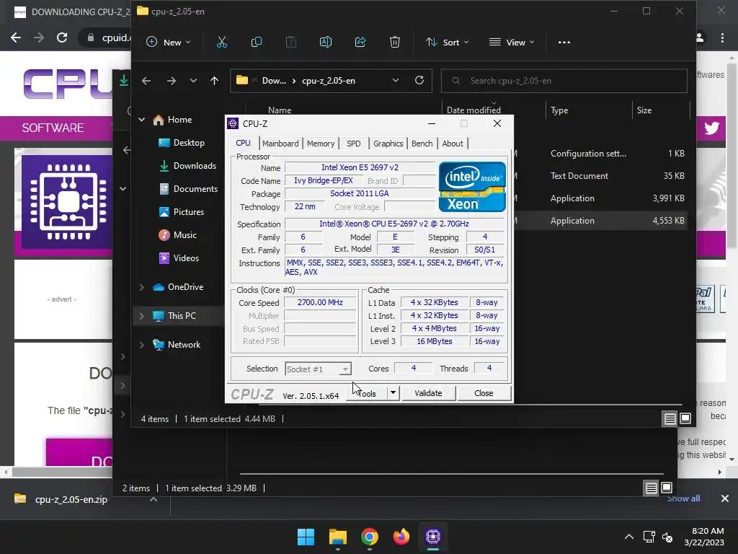The image size is (738, 554).
Task: Open cpu-z_2.05-en.zip download options chevron
Action: 154,499
